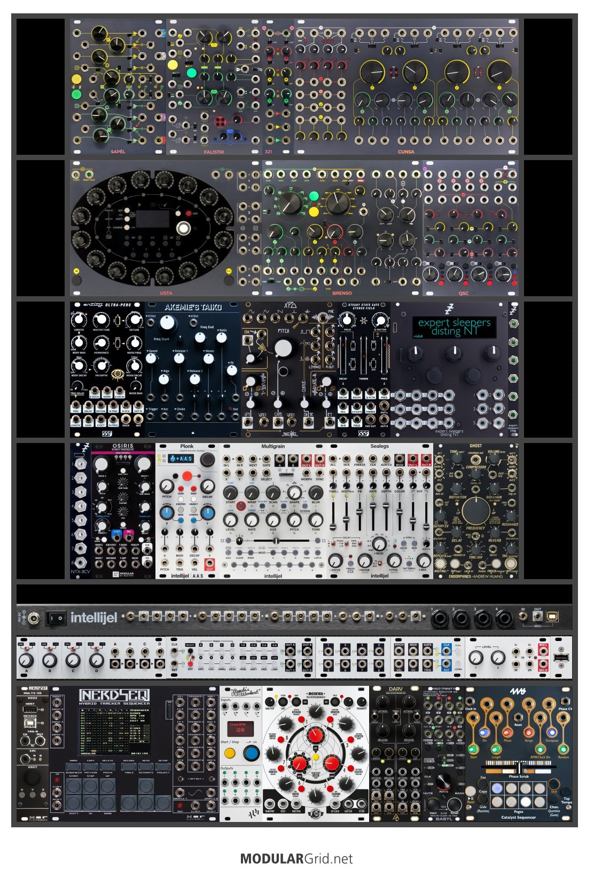Click the red OUT jack on Plonk

pyautogui.click(x=209, y=563)
